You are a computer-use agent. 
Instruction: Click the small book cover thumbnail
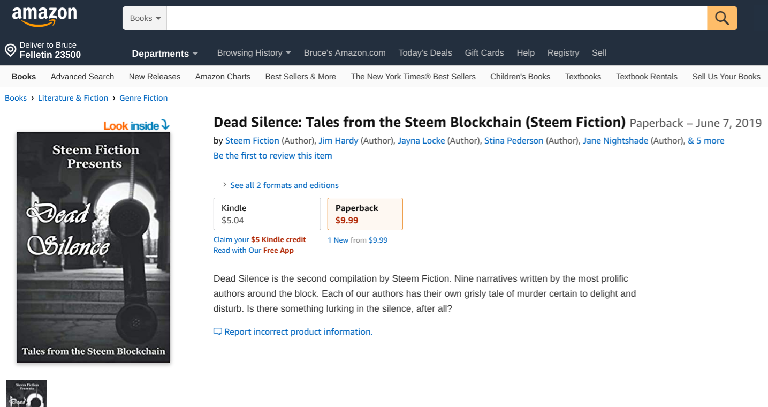click(x=26, y=394)
